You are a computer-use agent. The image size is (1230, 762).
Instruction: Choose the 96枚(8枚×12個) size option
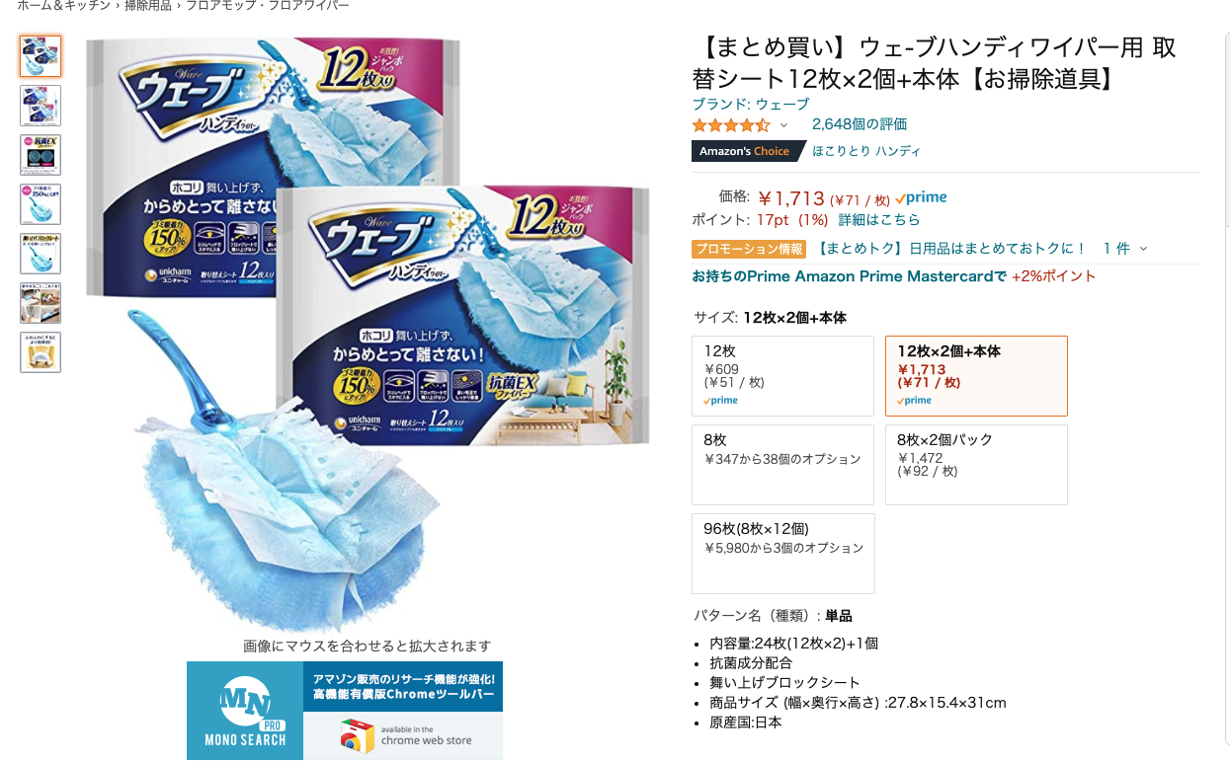783,554
